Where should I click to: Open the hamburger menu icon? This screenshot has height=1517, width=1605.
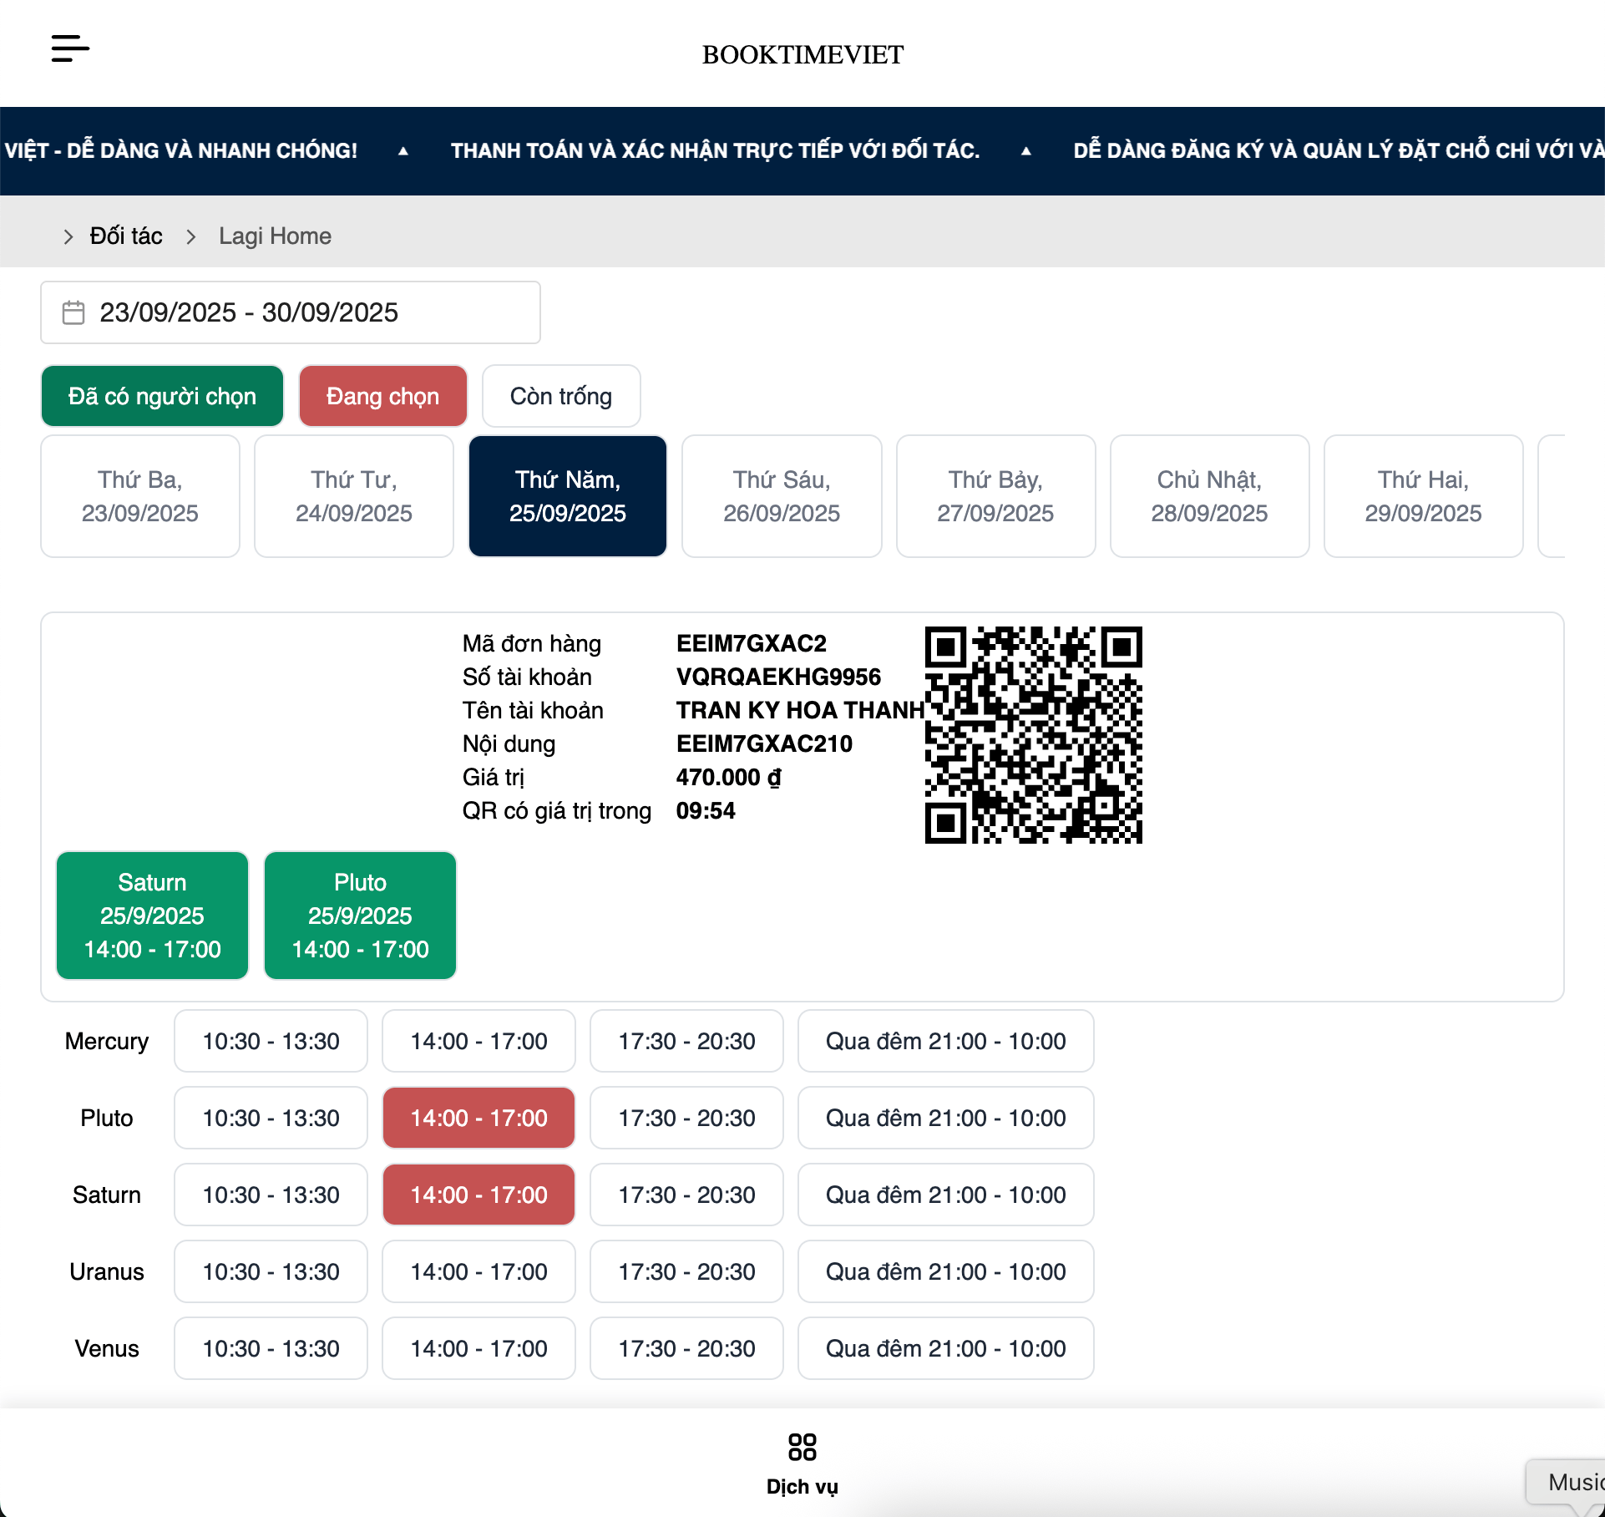point(70,48)
